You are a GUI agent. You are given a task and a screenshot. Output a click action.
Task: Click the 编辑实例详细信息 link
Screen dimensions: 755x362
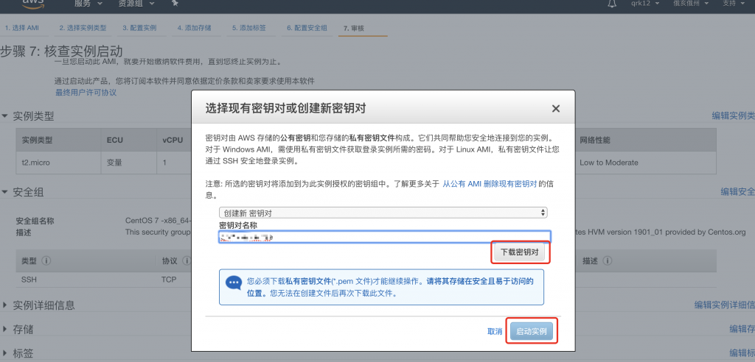coord(725,305)
